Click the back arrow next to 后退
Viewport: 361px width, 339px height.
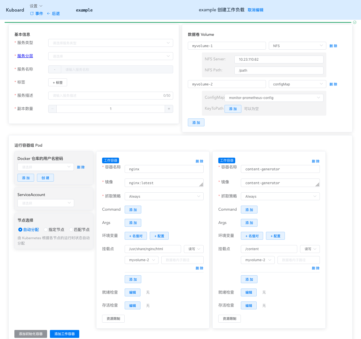pyautogui.click(x=49, y=13)
